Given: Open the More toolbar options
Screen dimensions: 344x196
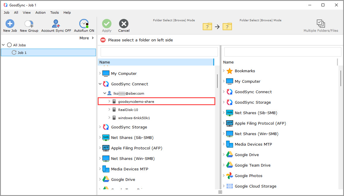Looking at the screenshot, I should tap(87, 38).
